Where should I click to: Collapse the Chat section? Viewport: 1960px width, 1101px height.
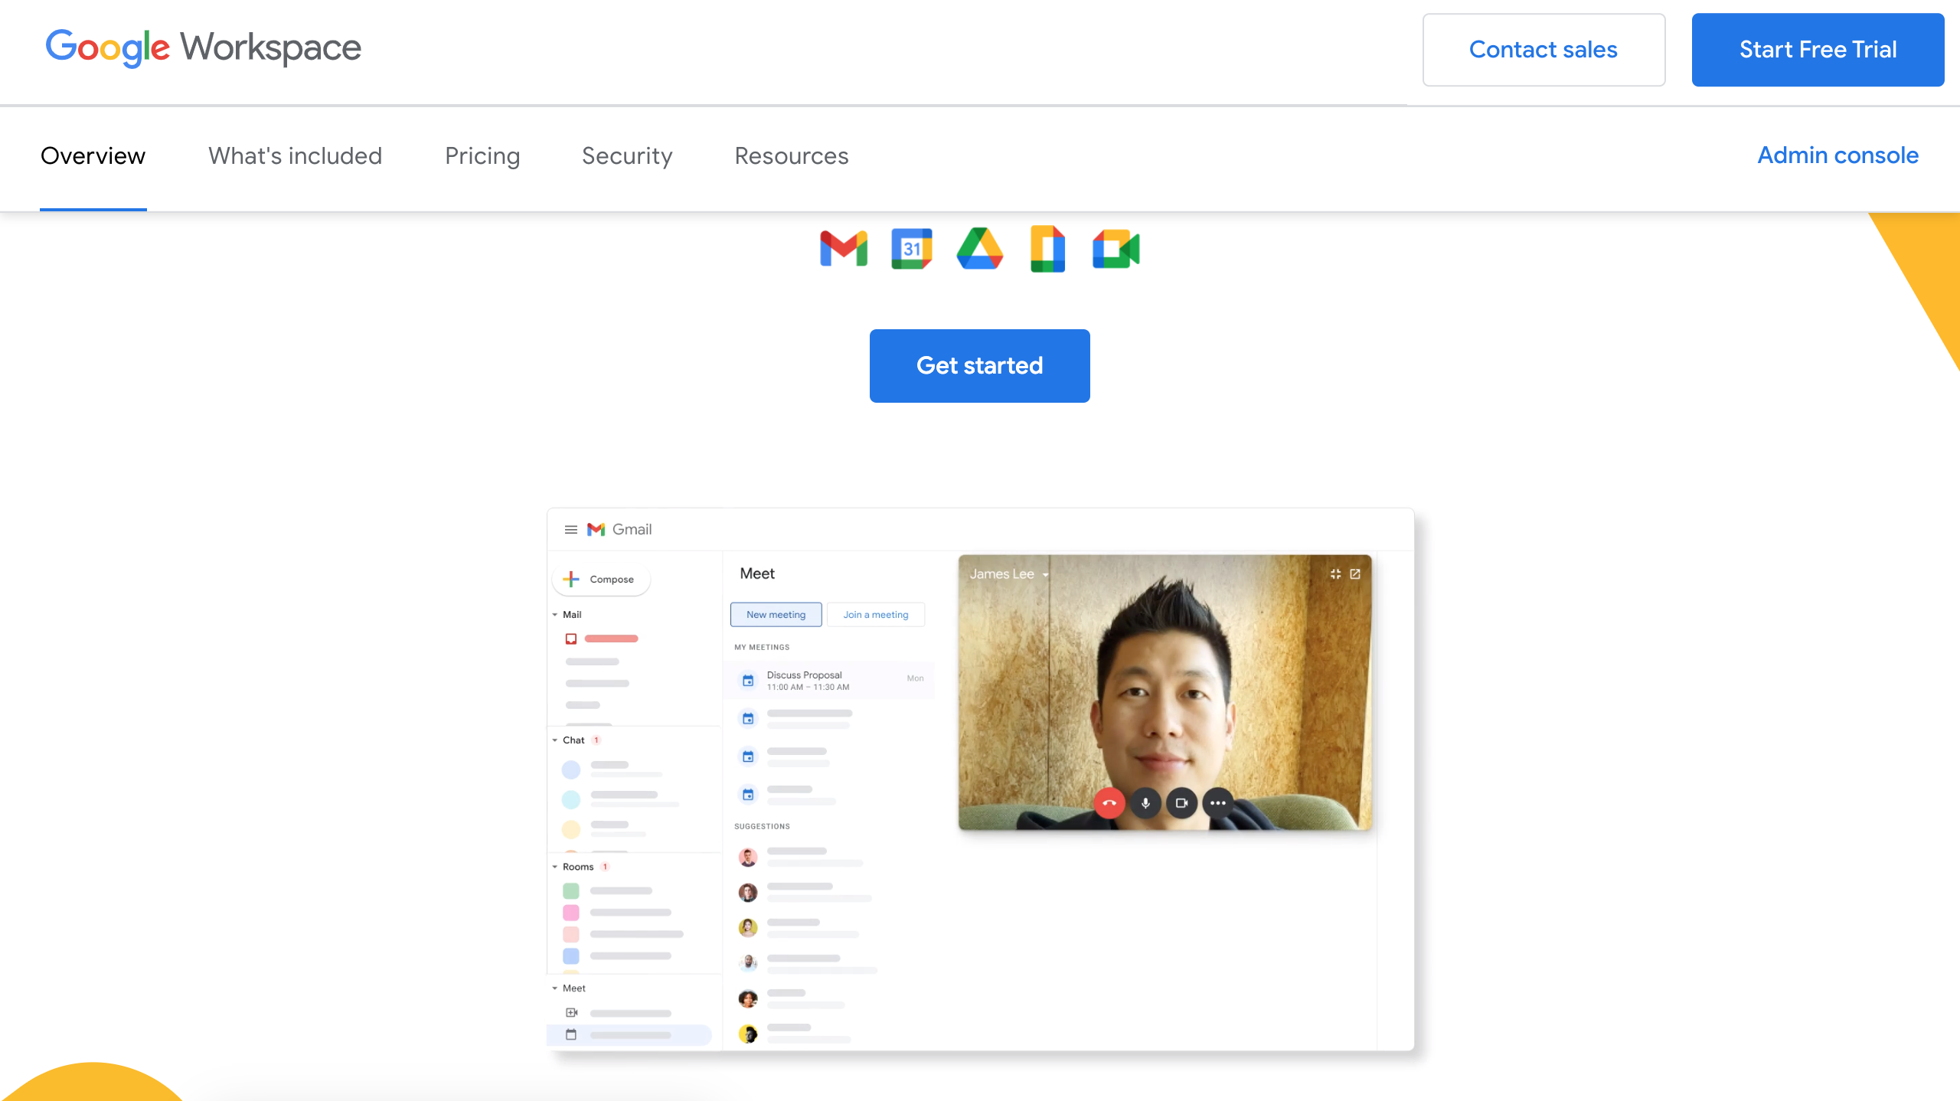(554, 740)
